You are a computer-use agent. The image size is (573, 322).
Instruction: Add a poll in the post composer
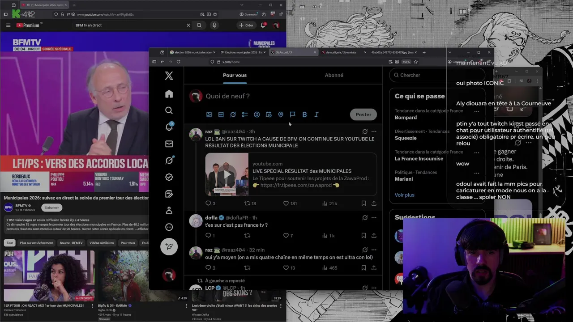[245, 114]
